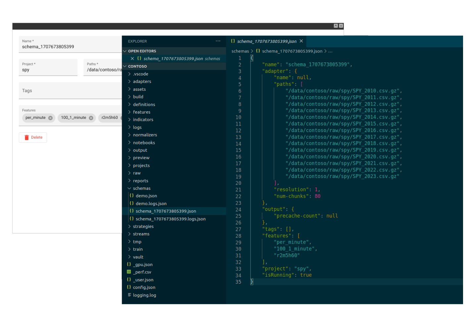Click the schemas breadcrumb item
The width and height of the screenshot is (470, 311).
click(x=240, y=51)
